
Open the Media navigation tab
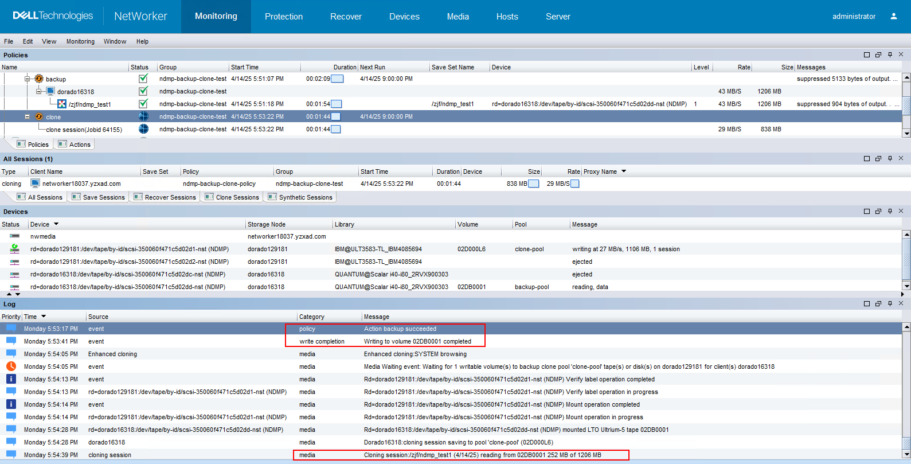click(458, 17)
